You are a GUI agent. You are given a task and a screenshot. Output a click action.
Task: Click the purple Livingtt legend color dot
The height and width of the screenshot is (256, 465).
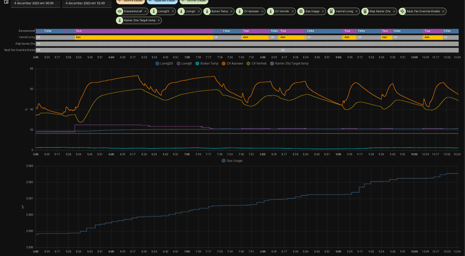(178, 63)
